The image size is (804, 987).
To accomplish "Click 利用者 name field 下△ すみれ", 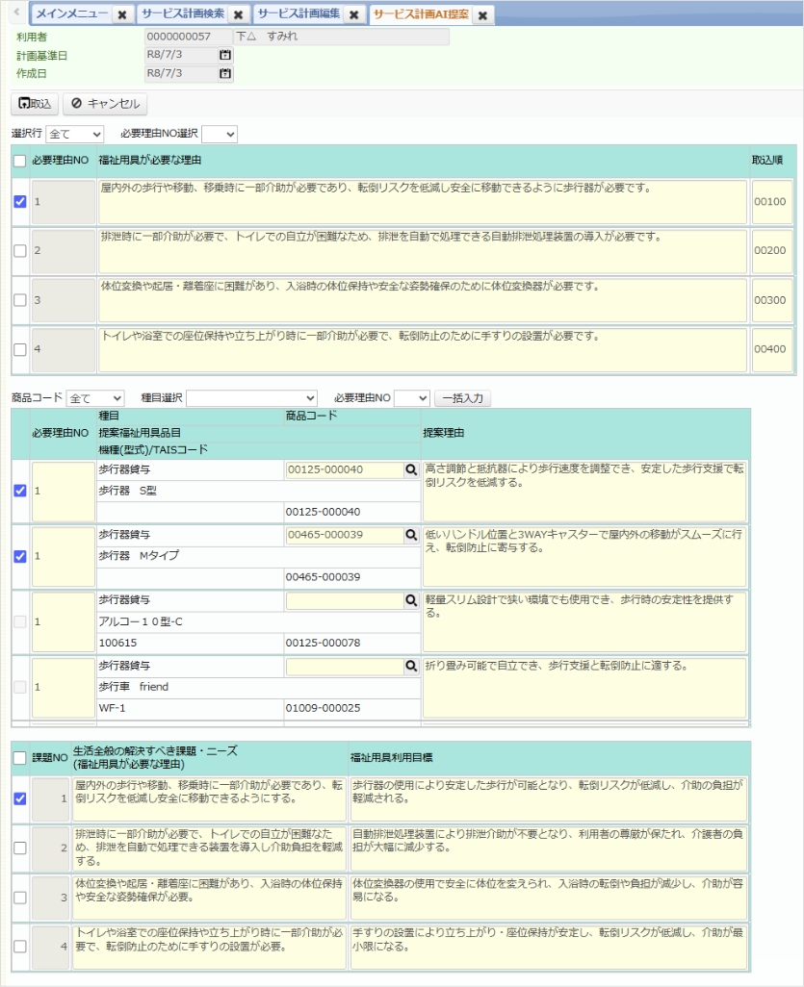I will point(342,37).
